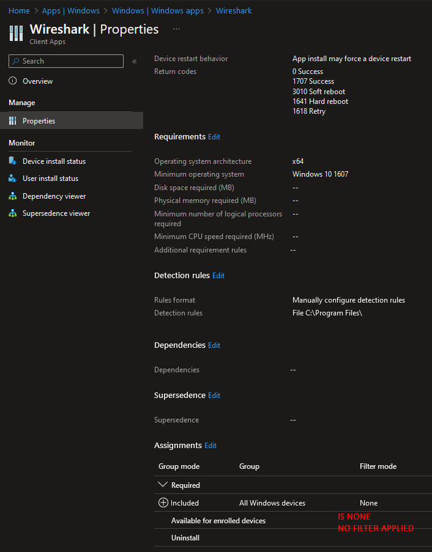Select Properties in the Manage section
The image size is (432, 552).
coord(72,121)
